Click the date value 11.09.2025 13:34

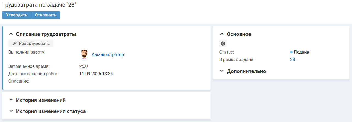click(x=96, y=74)
